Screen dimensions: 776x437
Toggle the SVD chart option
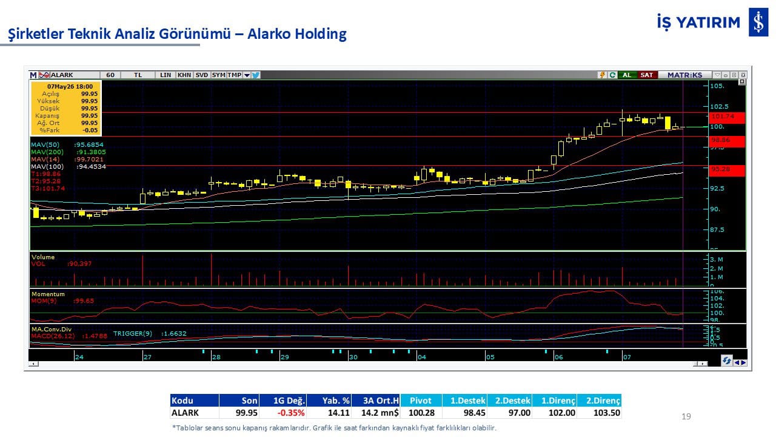tap(202, 75)
